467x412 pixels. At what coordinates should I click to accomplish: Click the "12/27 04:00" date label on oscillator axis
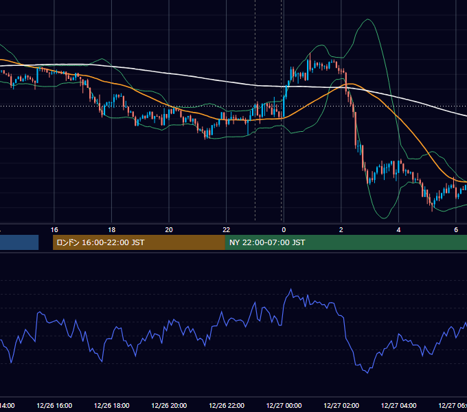[398, 405]
